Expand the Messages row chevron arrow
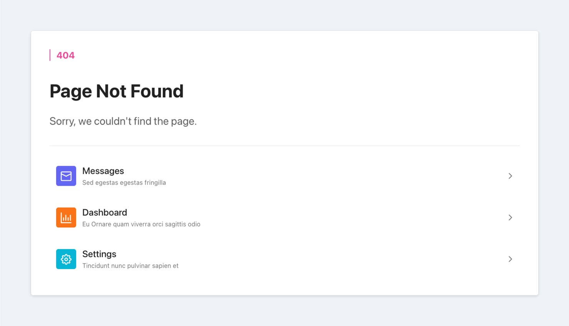569x326 pixels. 510,176
